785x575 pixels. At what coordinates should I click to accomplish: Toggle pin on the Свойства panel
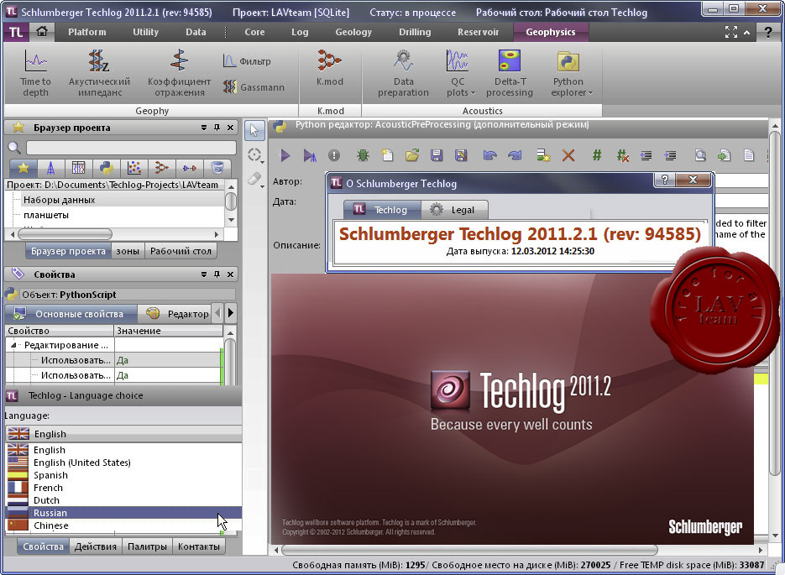217,274
